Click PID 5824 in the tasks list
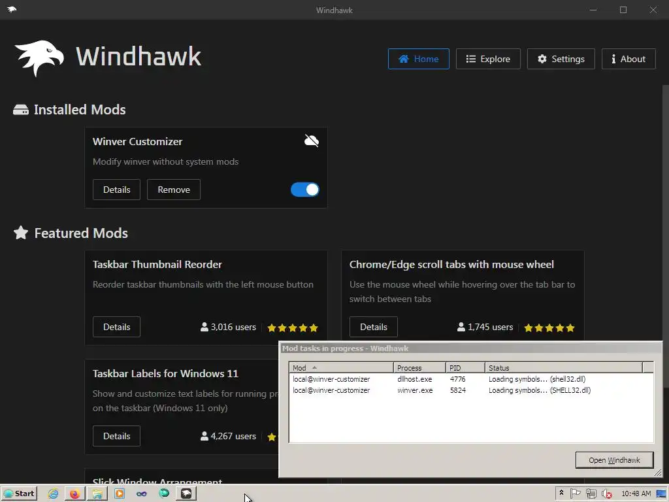 point(457,390)
